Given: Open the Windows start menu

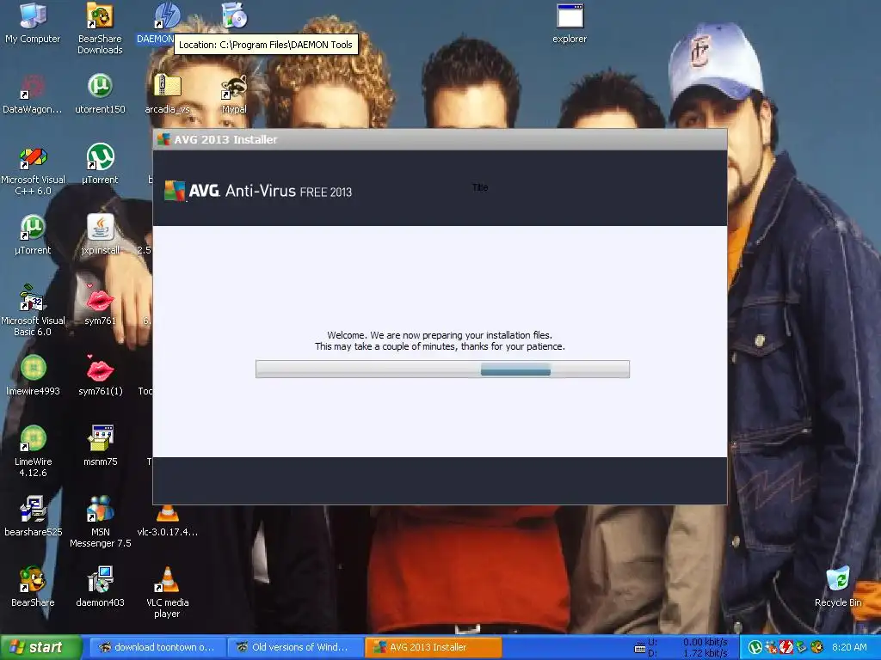Looking at the screenshot, I should [41, 647].
